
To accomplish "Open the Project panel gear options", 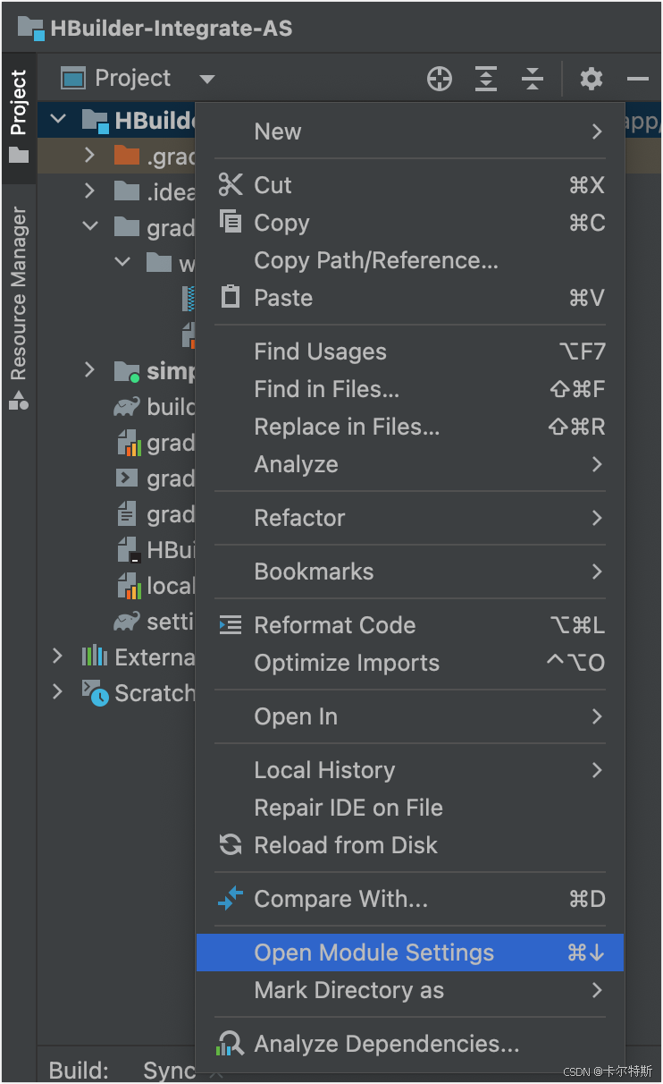I will click(x=592, y=79).
